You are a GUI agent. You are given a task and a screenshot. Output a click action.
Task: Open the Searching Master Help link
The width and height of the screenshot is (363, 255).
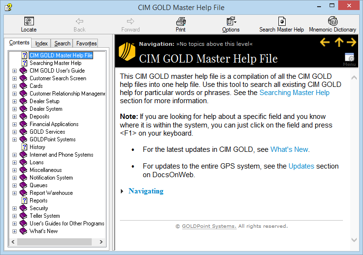(294, 93)
